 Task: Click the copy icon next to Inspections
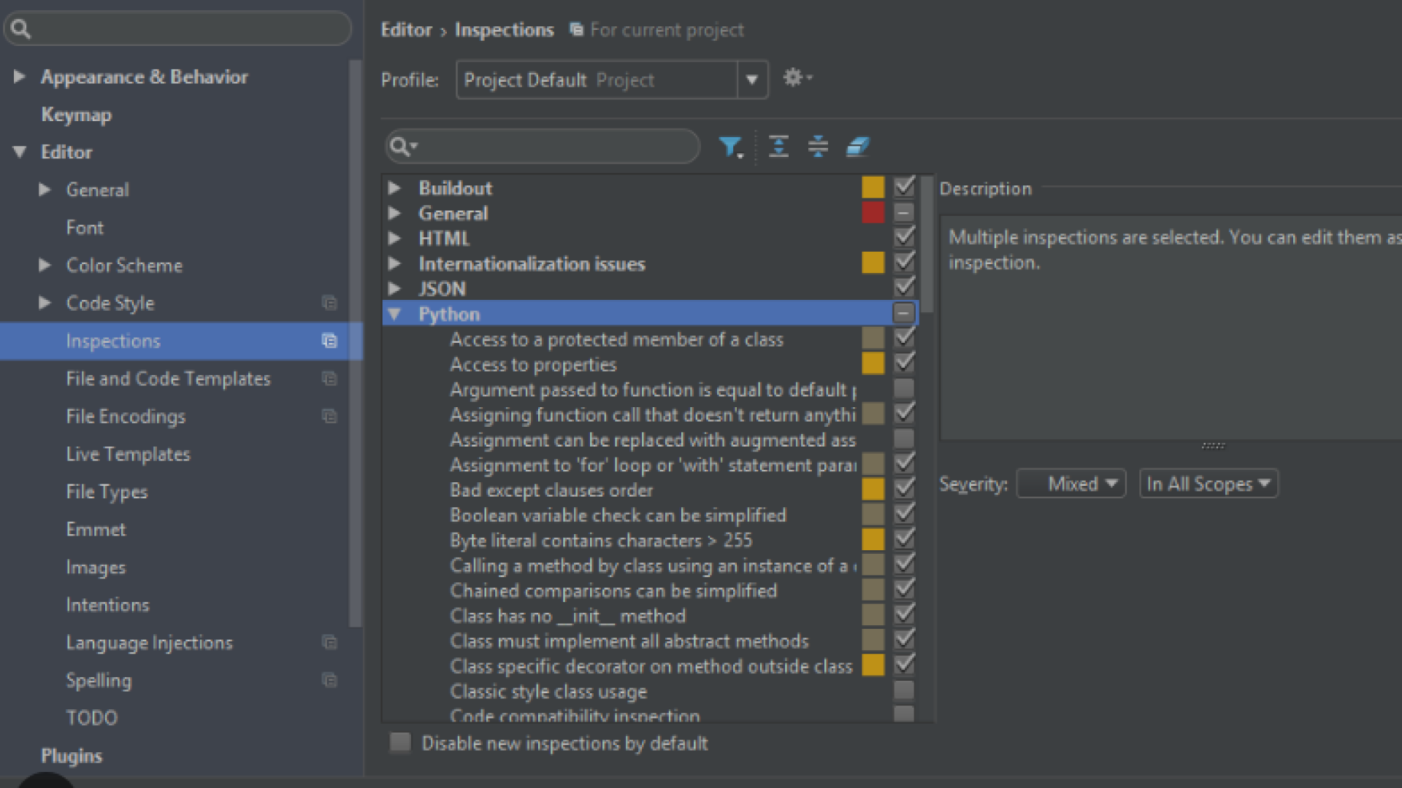click(x=329, y=341)
